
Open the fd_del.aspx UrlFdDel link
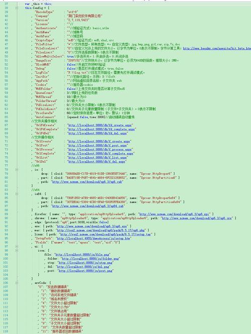[97, 133]
